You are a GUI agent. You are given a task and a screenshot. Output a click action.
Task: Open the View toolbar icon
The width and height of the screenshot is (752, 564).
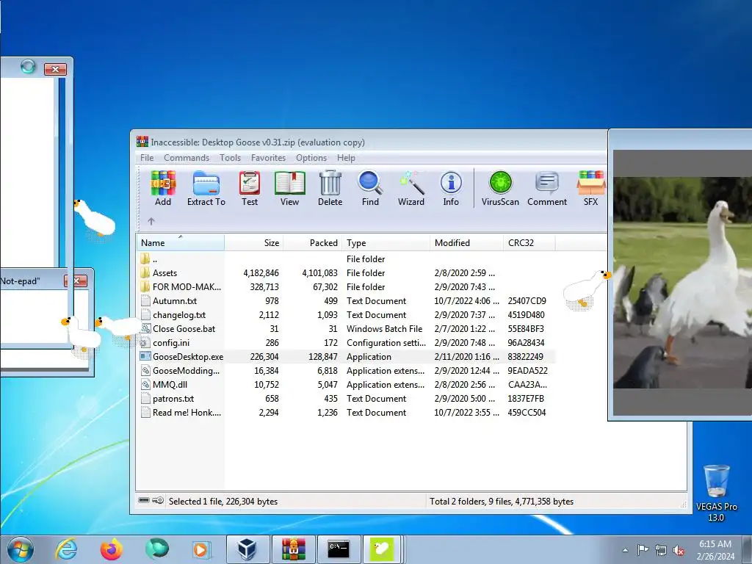(x=289, y=188)
